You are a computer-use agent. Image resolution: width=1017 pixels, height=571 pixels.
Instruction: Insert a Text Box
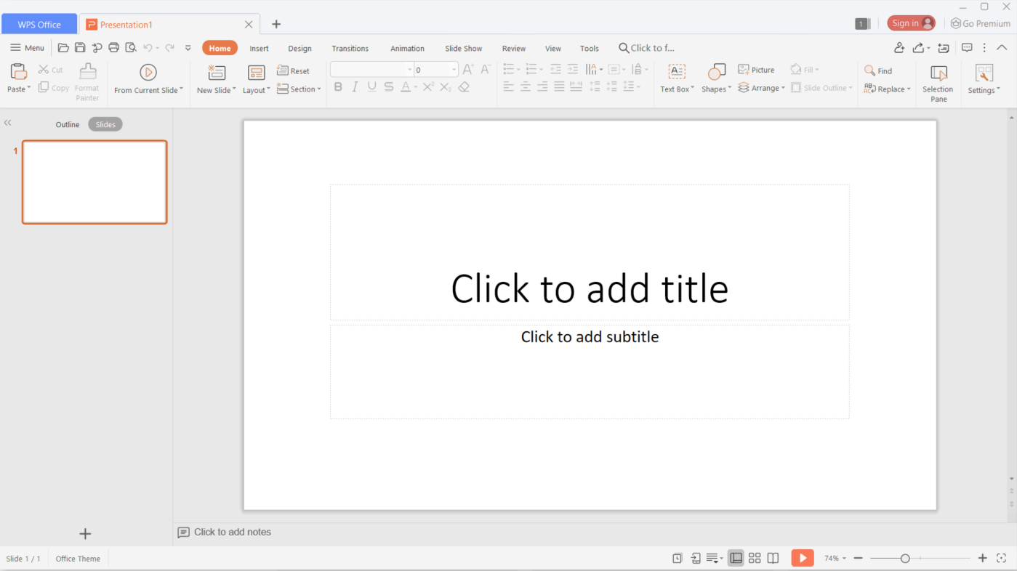[675, 78]
